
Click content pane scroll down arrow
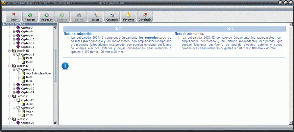coord(291,123)
